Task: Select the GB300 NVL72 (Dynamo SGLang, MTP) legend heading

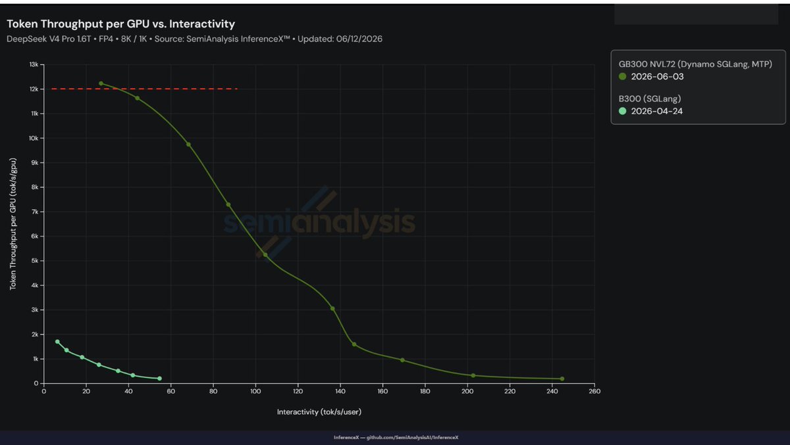Action: pyautogui.click(x=695, y=64)
